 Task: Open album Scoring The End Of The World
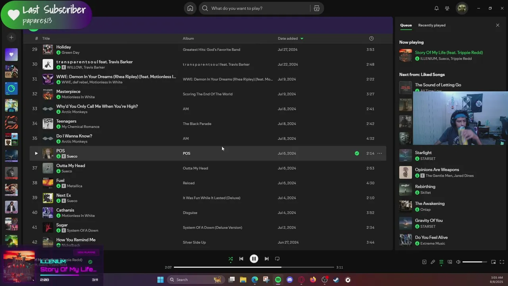click(x=208, y=94)
